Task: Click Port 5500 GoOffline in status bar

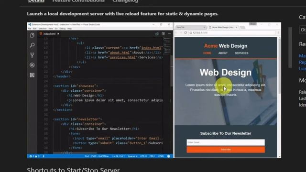Action: [x=97, y=156]
